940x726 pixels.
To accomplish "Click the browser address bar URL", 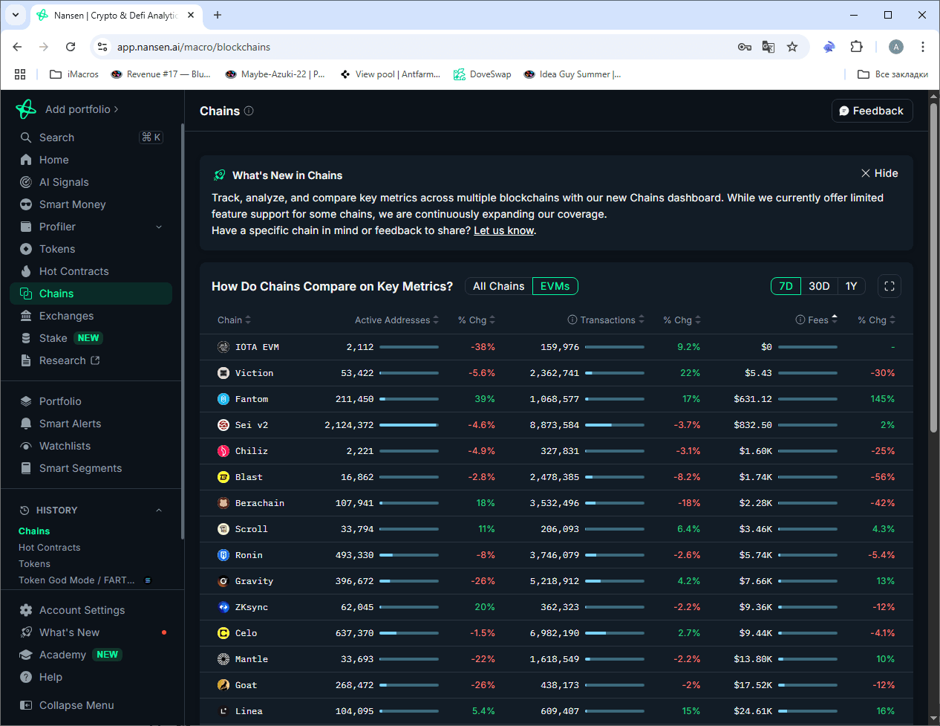I will (194, 47).
